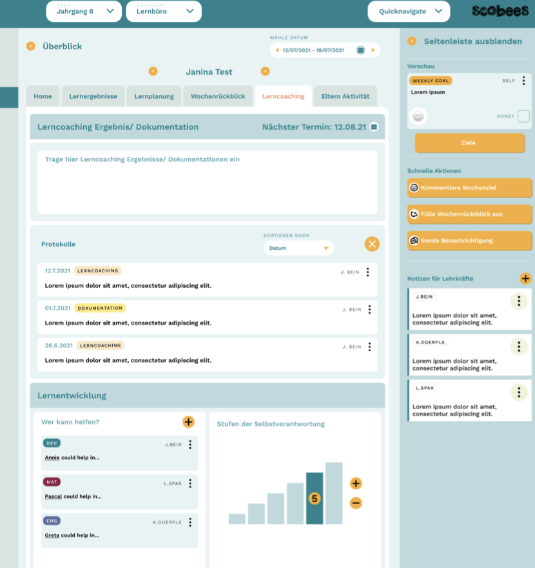This screenshot has width=535, height=568.
Task: Open the Eltern Aktivität tab
Action: pos(345,96)
